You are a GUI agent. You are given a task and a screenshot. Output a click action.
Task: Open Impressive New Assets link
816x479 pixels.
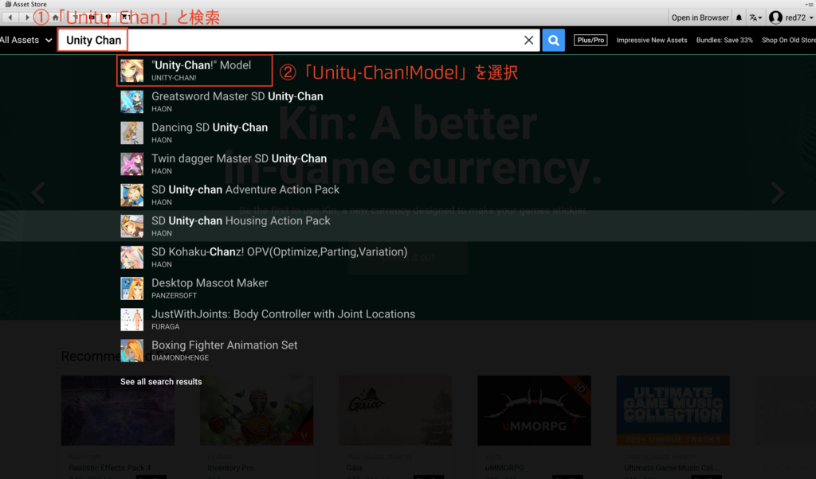652,40
